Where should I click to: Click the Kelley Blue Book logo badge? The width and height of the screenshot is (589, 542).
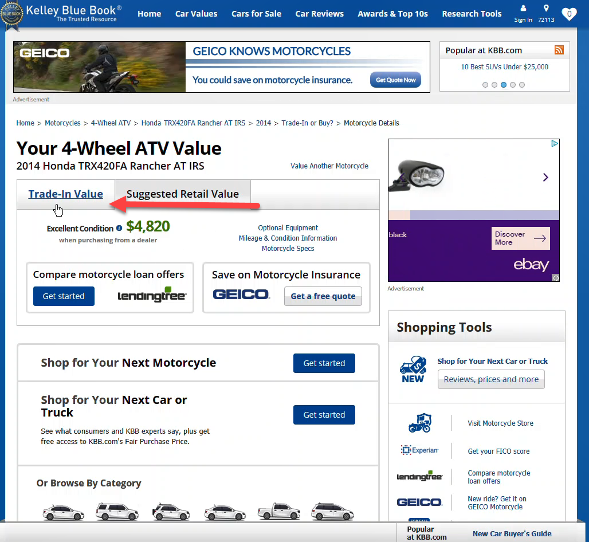tap(11, 15)
